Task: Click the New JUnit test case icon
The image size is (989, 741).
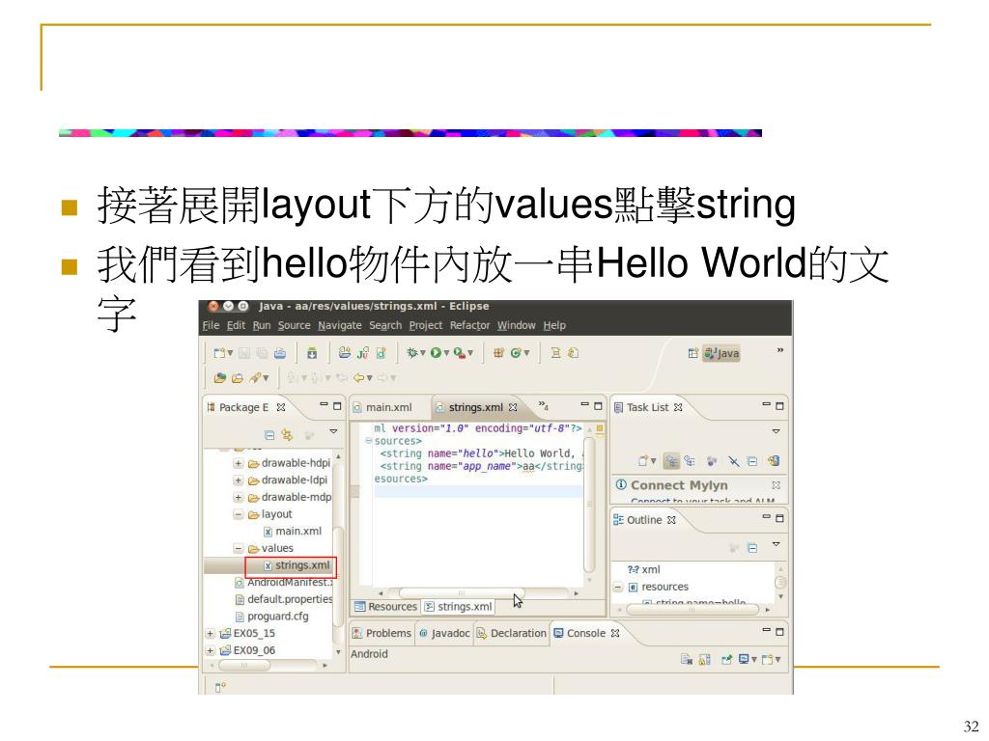Action: [363, 353]
